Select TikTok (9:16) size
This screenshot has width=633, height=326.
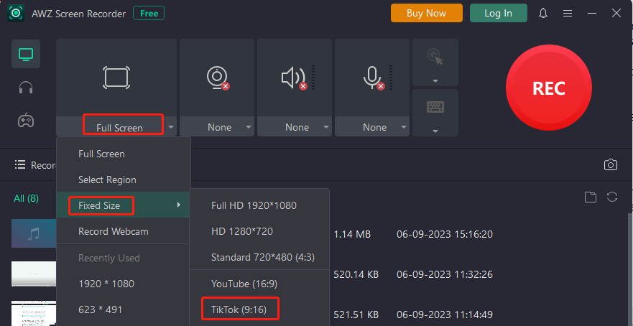[x=259, y=309]
